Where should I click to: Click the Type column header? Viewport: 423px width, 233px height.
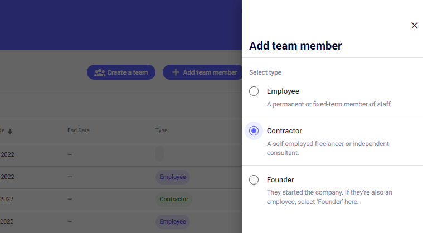(161, 130)
